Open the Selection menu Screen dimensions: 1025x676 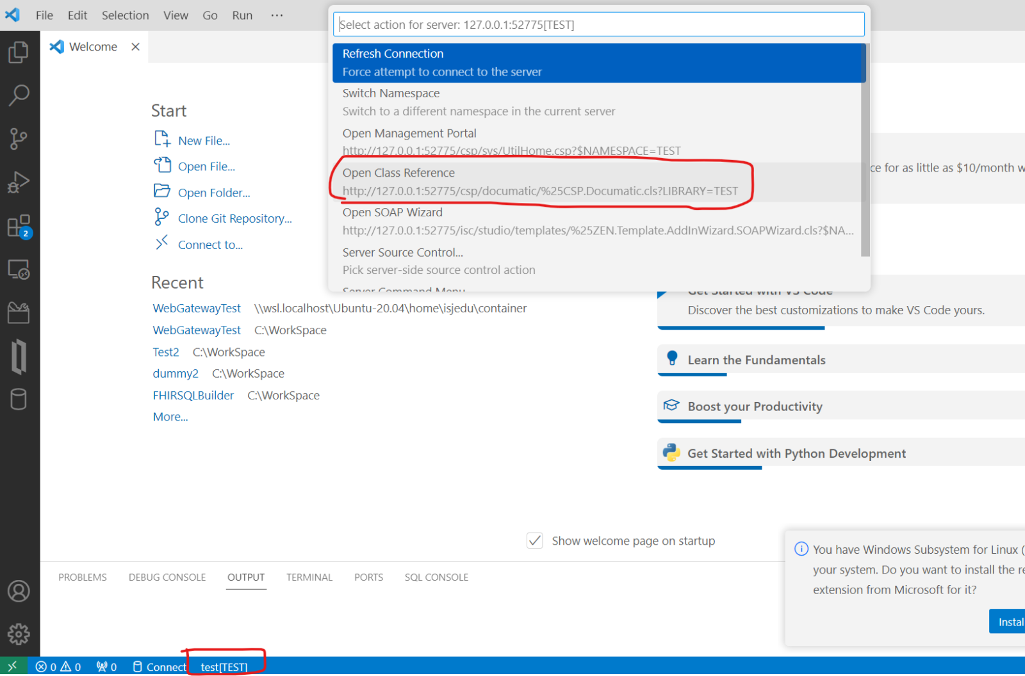(x=125, y=15)
